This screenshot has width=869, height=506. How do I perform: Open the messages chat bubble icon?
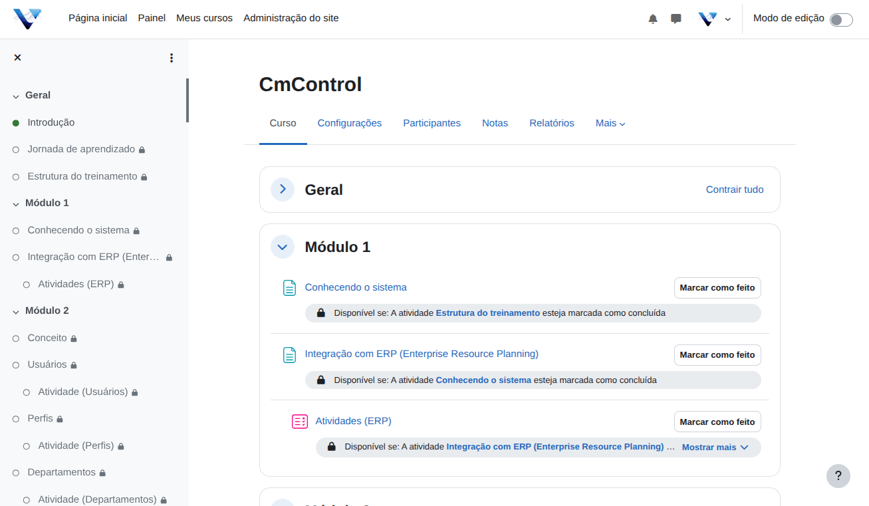(676, 19)
